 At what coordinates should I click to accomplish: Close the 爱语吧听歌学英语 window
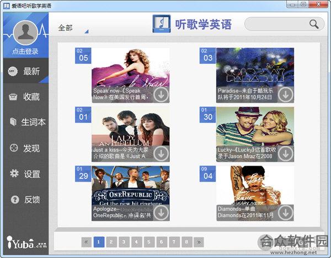(318, 4)
